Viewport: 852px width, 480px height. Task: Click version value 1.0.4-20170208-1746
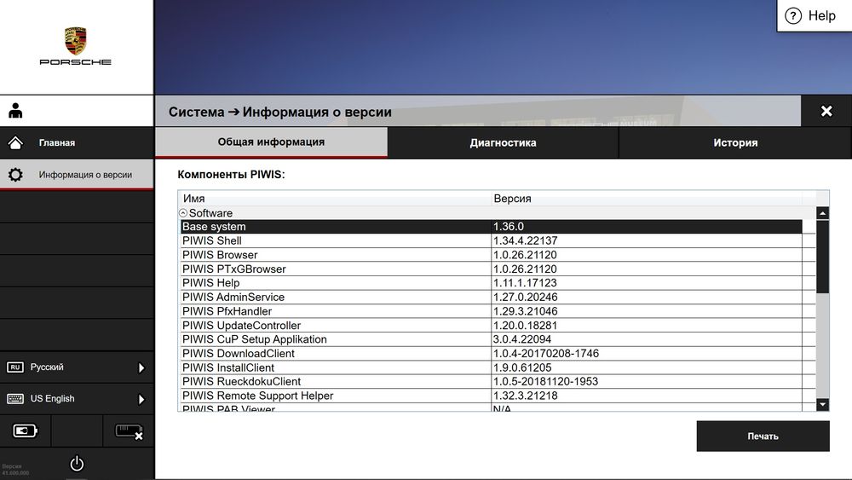point(546,353)
